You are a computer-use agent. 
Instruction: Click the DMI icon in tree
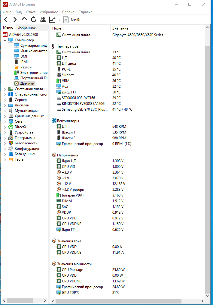[17, 56]
